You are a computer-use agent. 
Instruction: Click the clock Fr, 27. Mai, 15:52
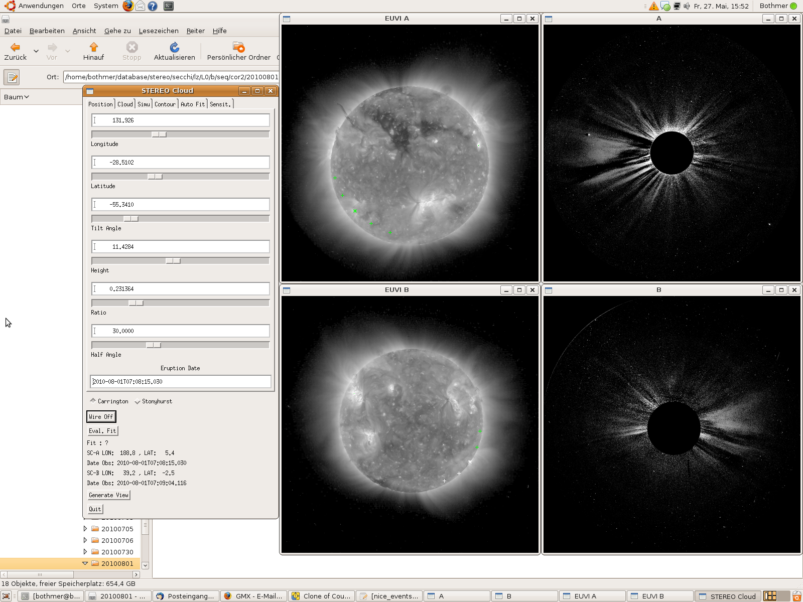721,6
